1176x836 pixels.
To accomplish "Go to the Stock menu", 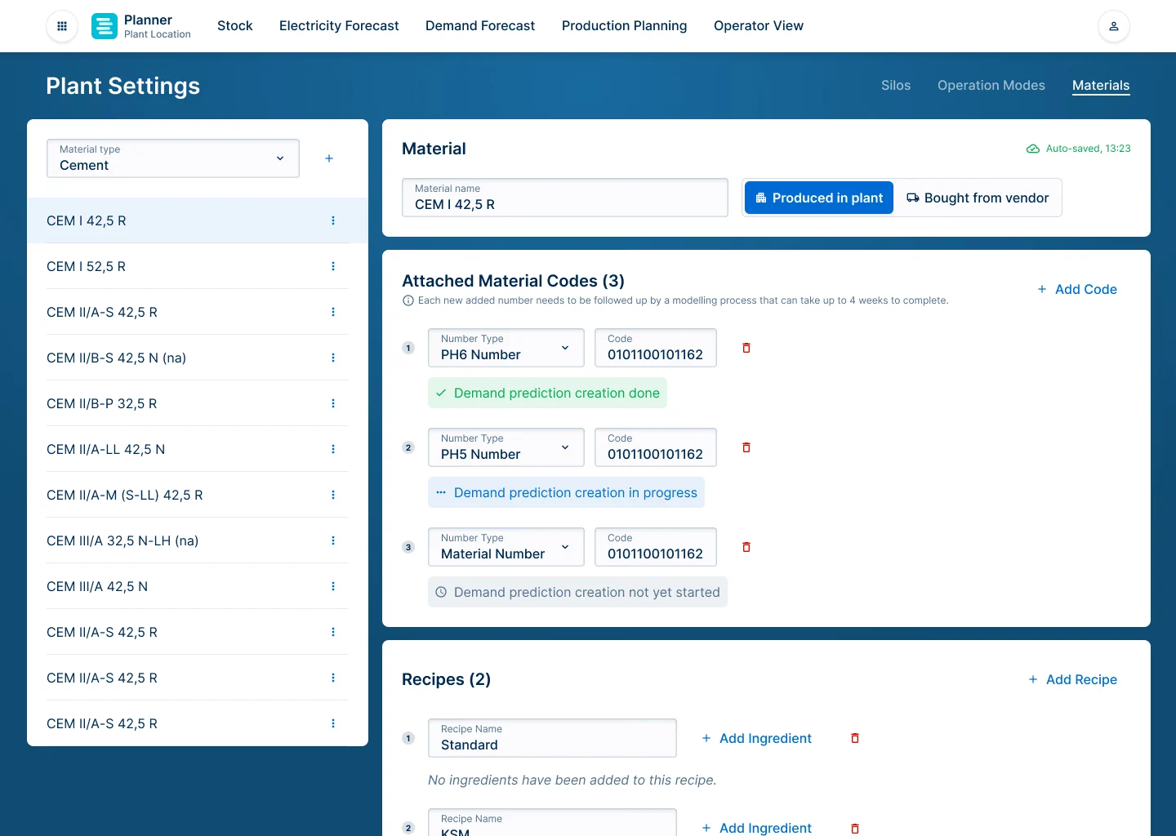I will tap(235, 26).
